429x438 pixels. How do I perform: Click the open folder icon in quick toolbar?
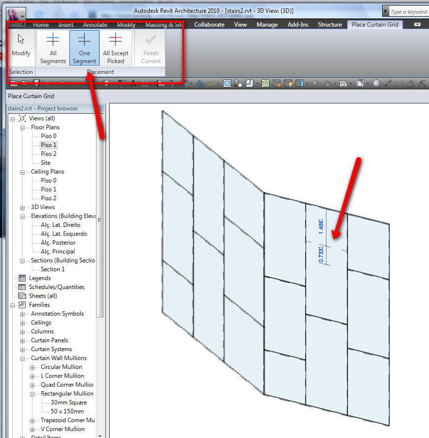25,83
